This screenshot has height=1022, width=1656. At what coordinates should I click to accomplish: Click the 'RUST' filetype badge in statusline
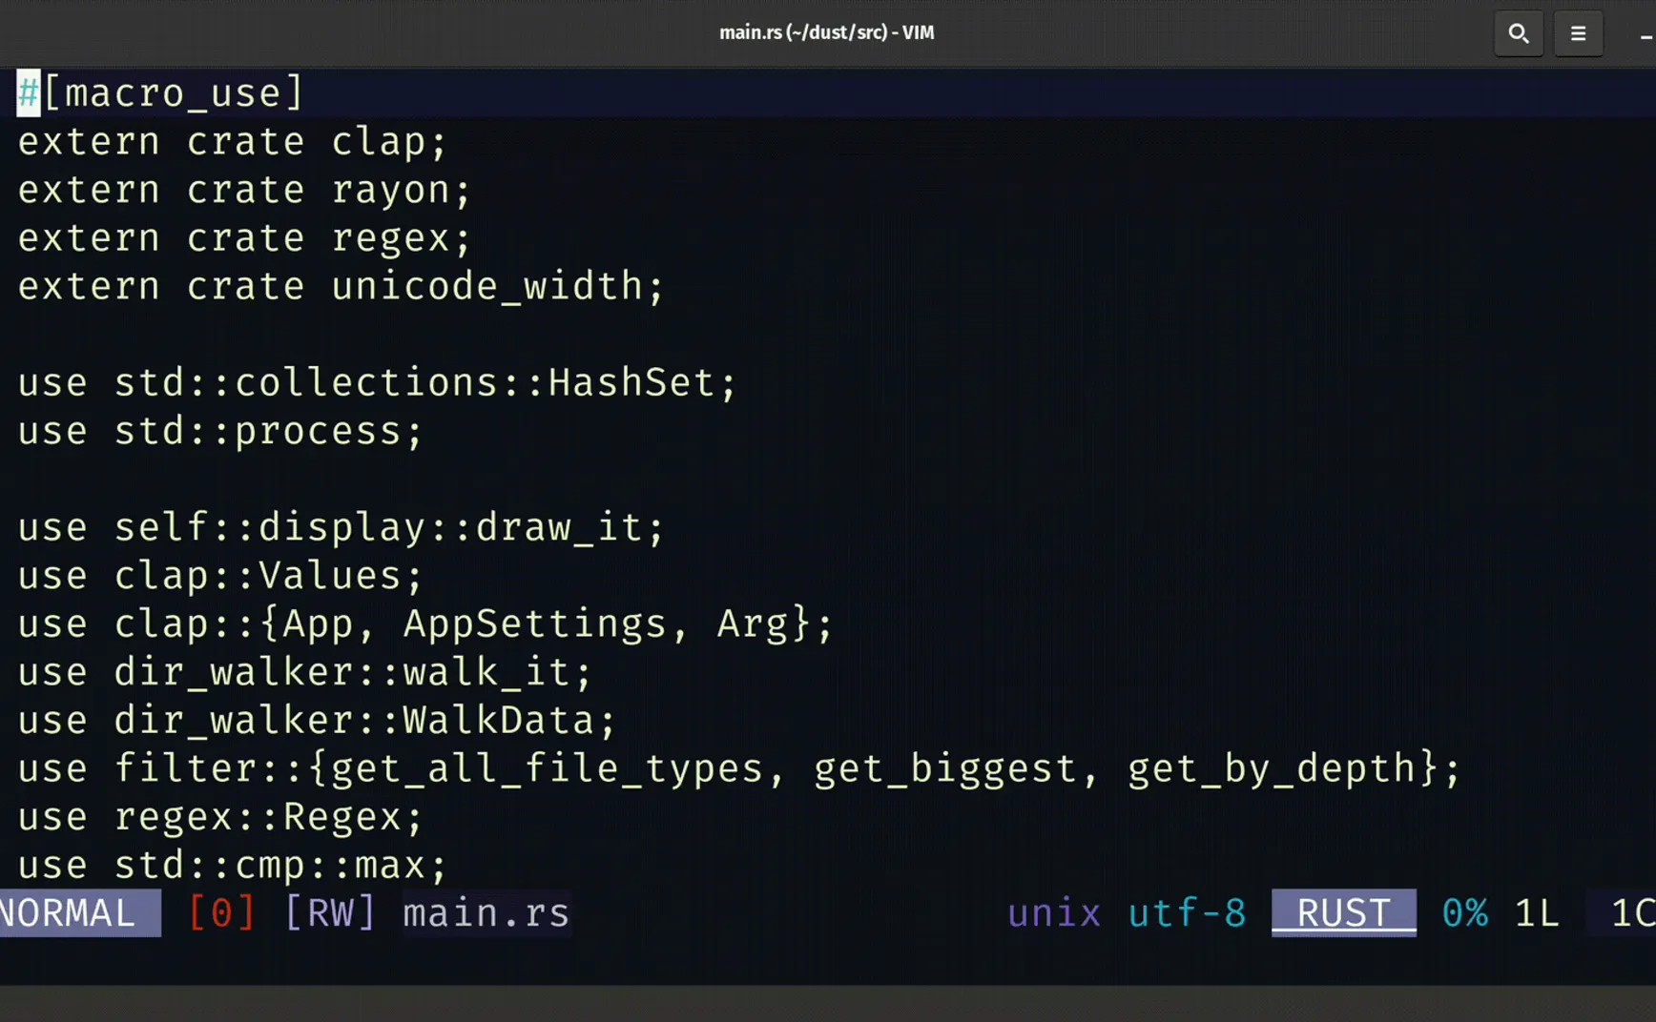coord(1343,913)
